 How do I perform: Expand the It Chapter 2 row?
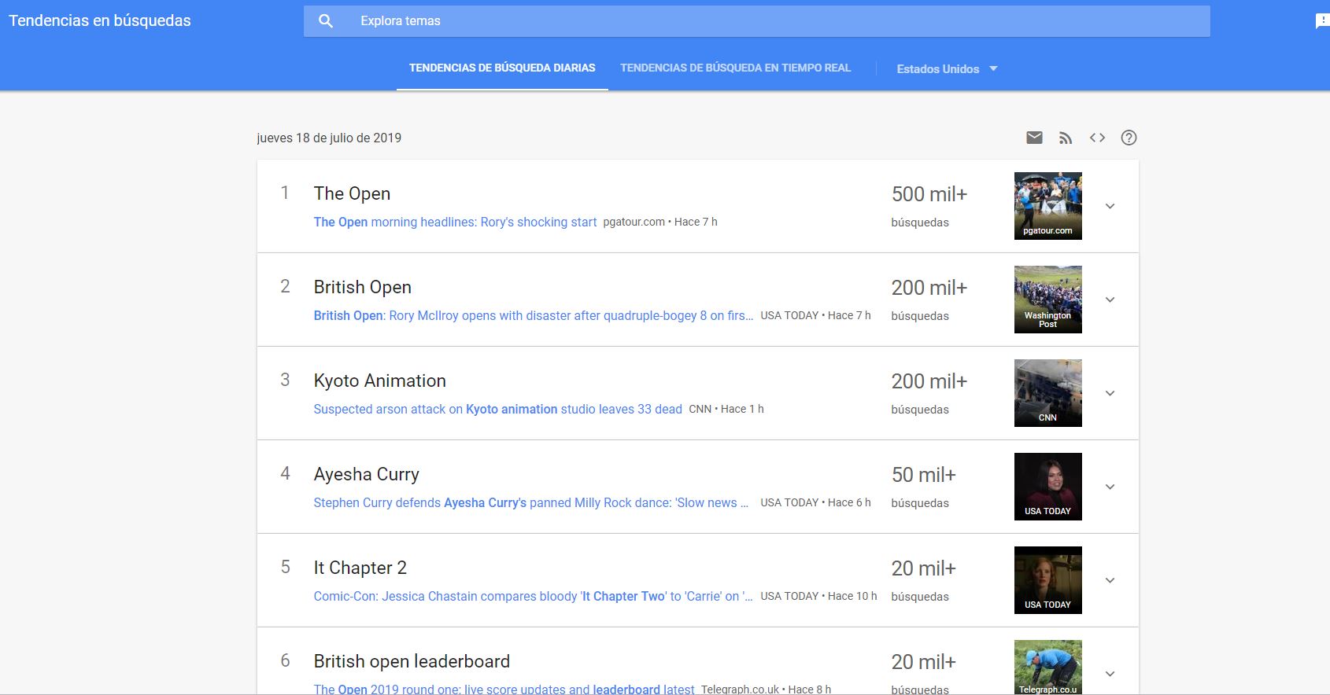click(x=1110, y=580)
